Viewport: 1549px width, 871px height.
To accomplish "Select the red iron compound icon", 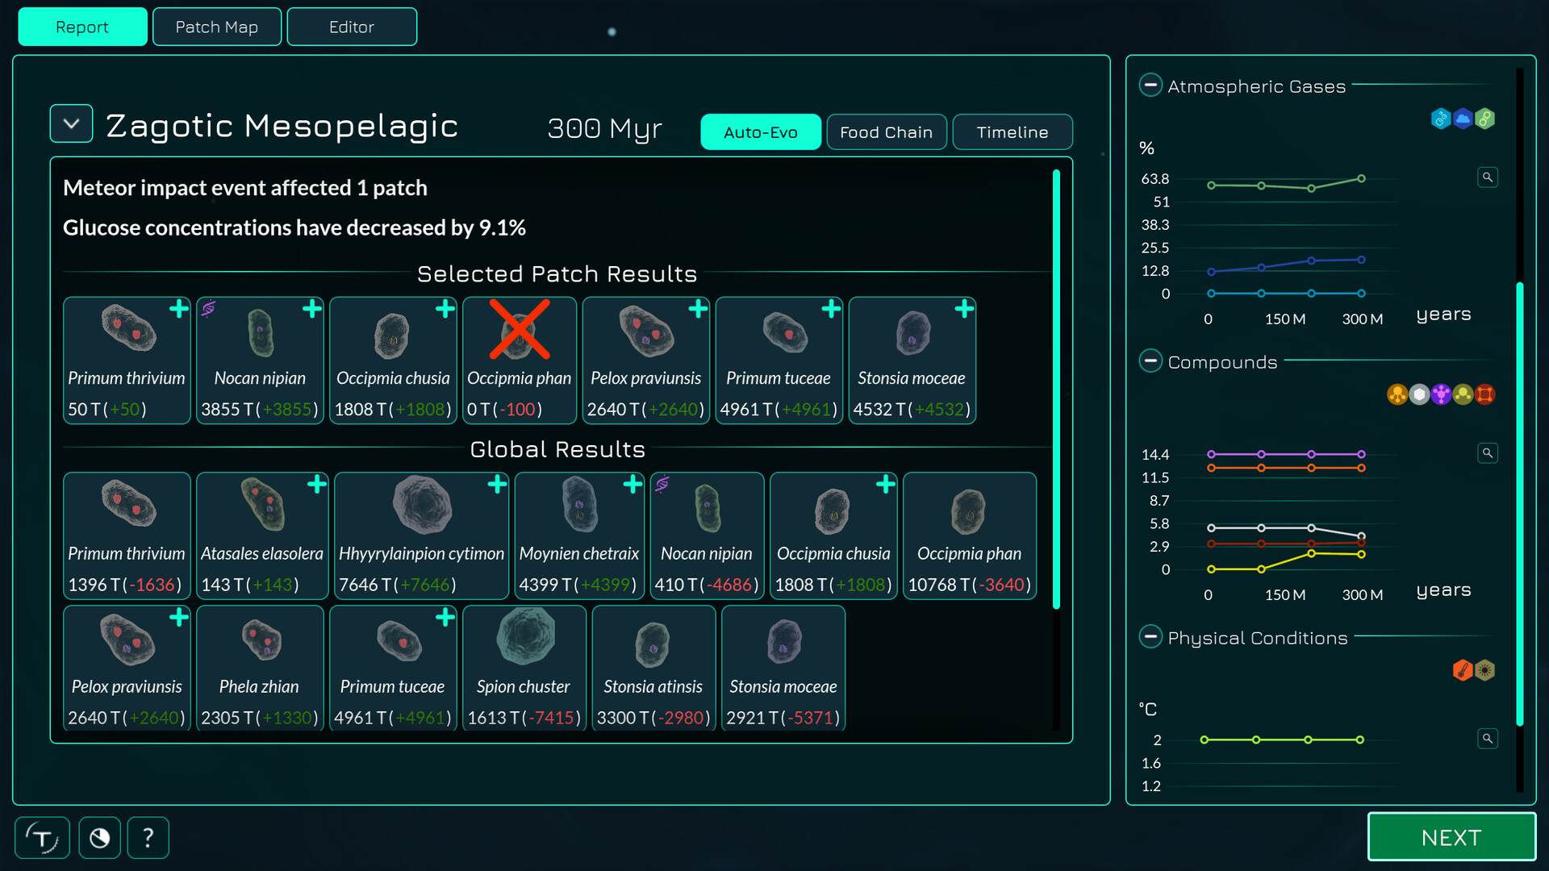I will click(x=1486, y=394).
